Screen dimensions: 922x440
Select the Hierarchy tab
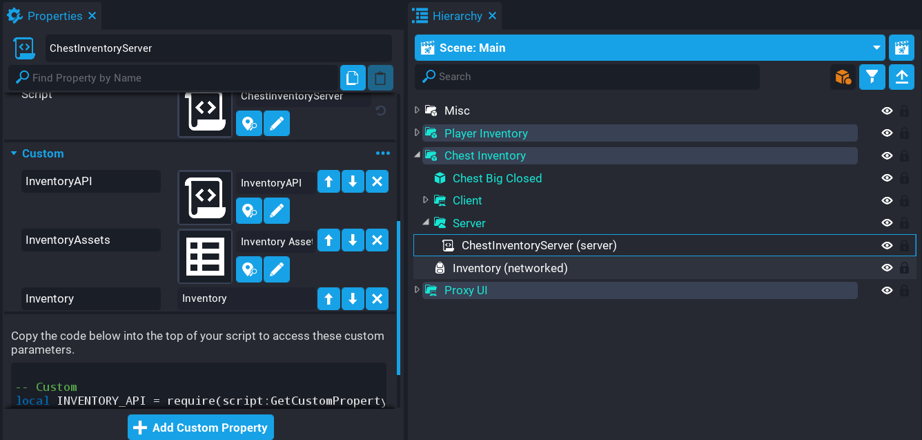tap(456, 16)
